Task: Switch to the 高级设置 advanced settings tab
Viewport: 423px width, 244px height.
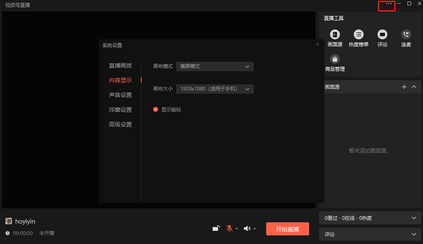Action: coord(121,124)
